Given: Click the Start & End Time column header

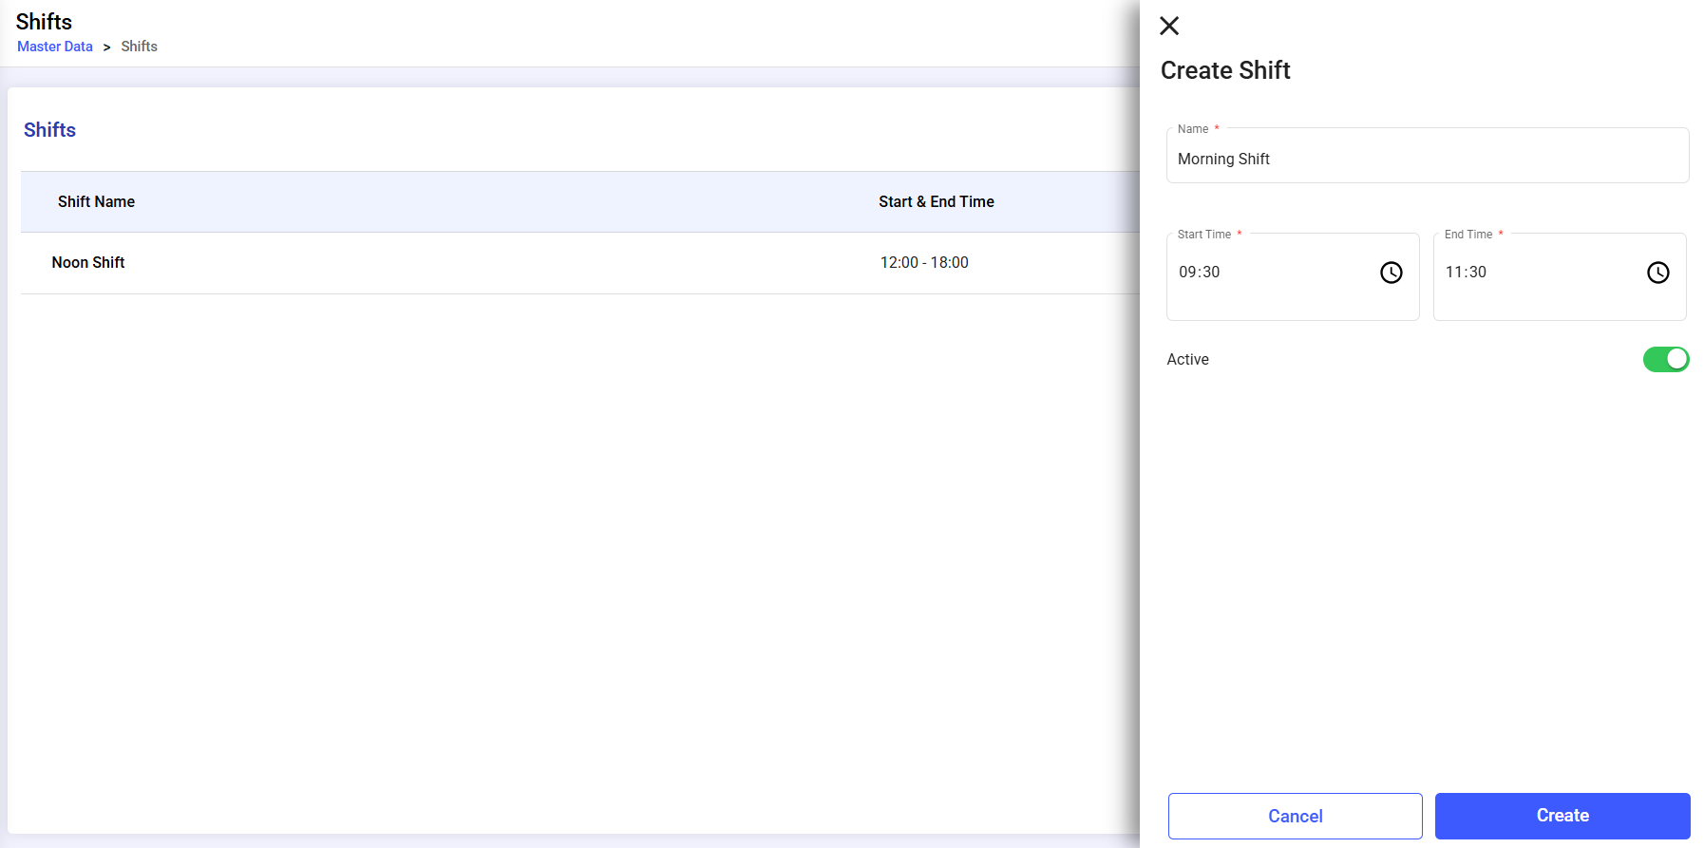Looking at the screenshot, I should [936, 201].
